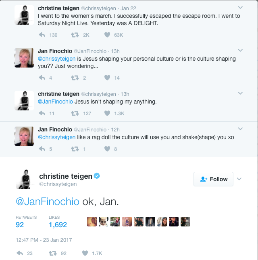Viewport: 258px width, 260px height.
Task: Retweet the 'ok, Jan.' tweet at the bottom
Action: [53, 253]
